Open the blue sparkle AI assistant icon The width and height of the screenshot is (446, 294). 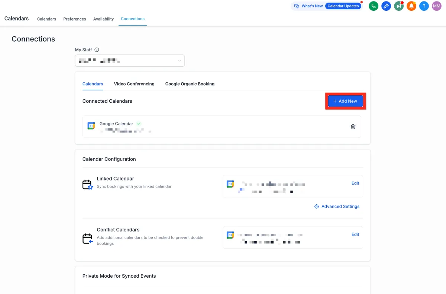(x=386, y=6)
